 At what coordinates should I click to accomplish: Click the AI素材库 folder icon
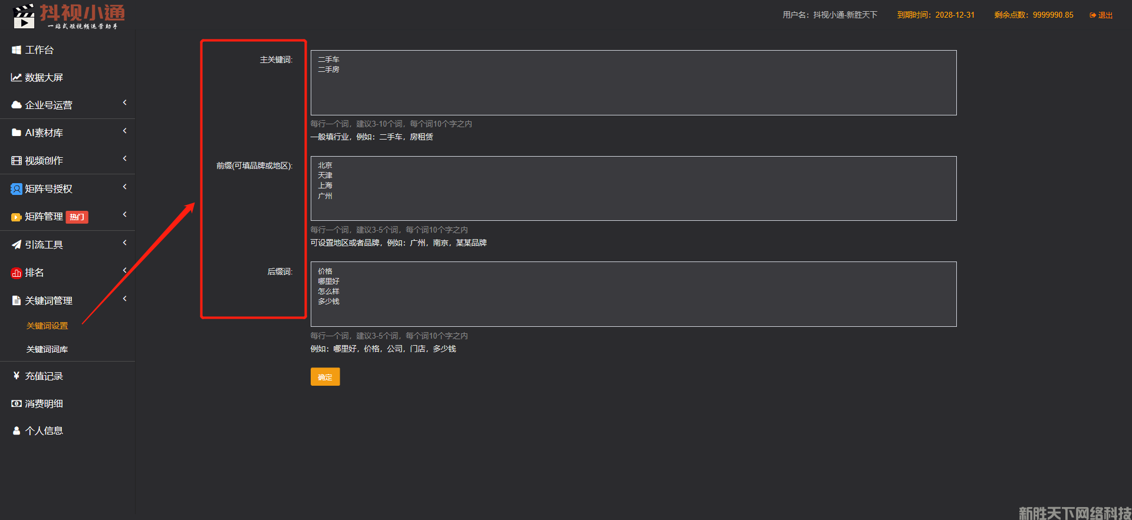point(17,133)
